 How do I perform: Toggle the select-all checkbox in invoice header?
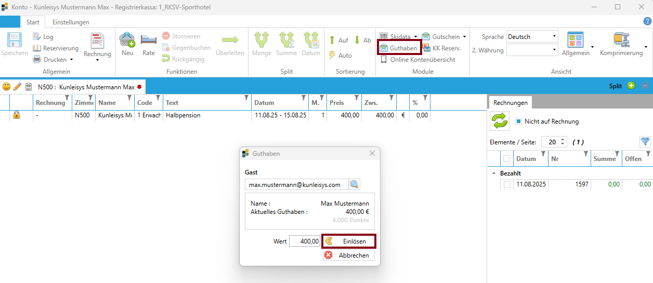pyautogui.click(x=507, y=159)
